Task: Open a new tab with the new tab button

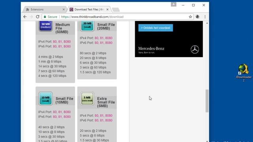Action: [x=116, y=9]
